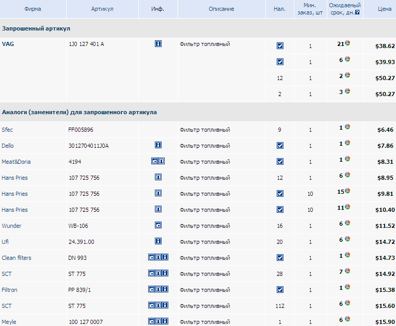Click the availability checkbox in the Dello row
Screen dimensions: 396x326
click(x=280, y=146)
